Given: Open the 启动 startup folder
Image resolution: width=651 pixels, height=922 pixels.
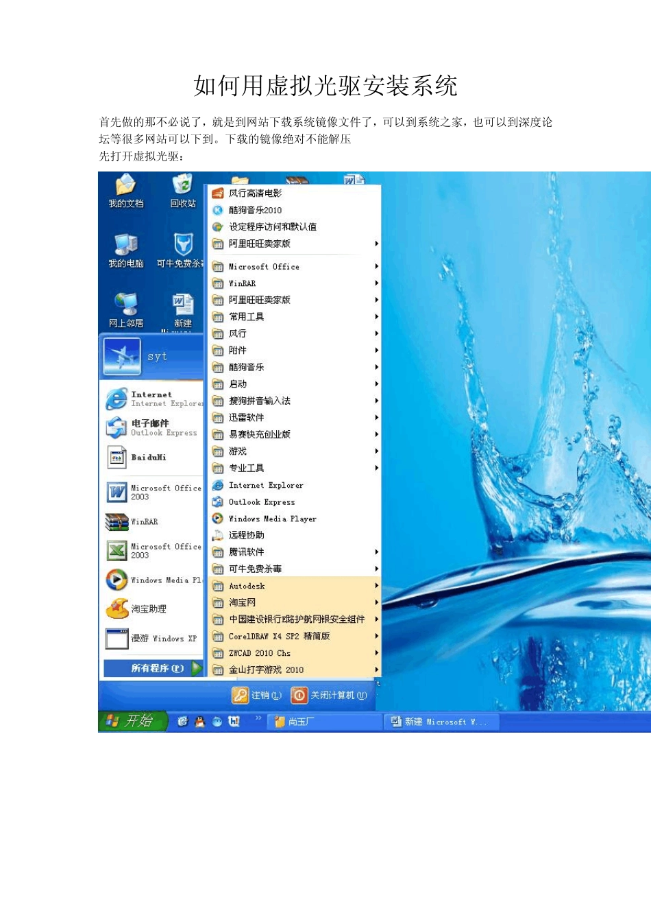Looking at the screenshot, I should [295, 384].
